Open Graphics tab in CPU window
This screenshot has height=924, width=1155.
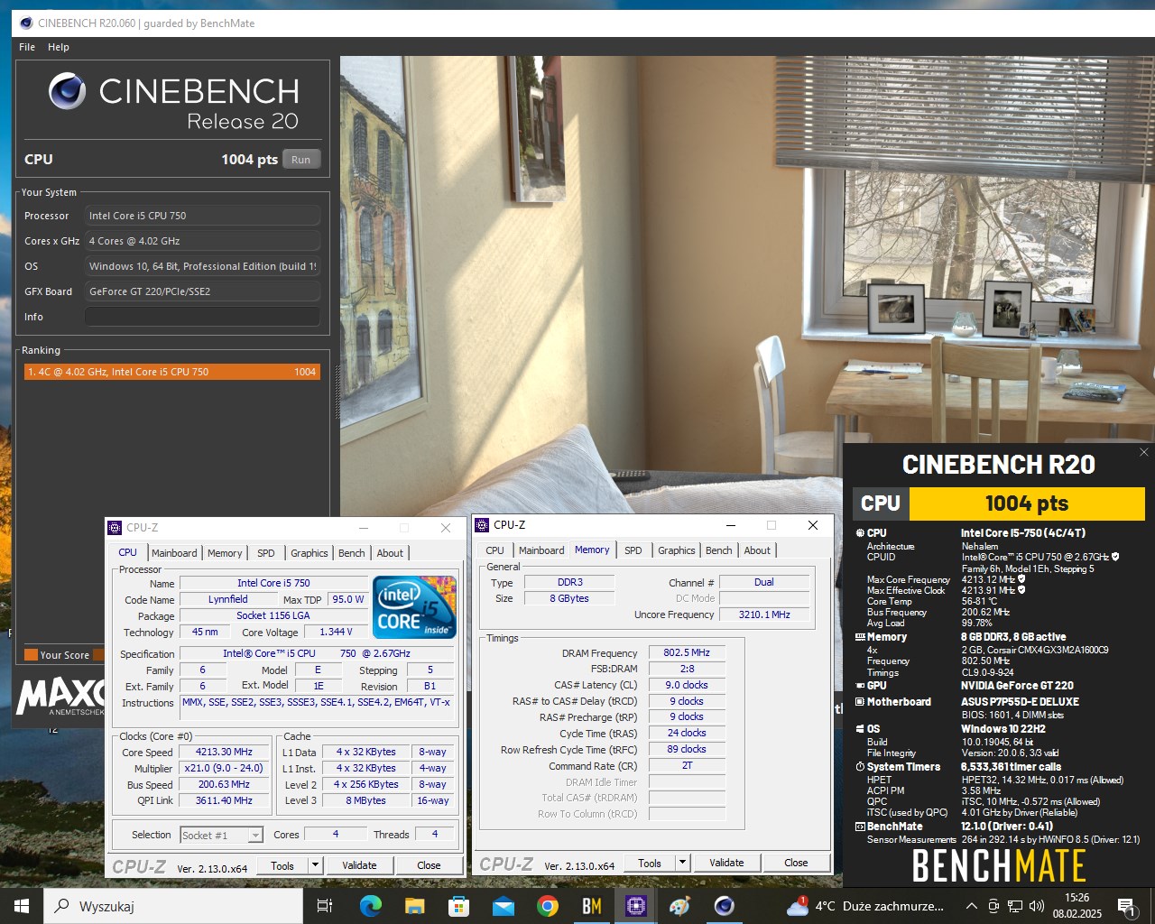click(310, 553)
